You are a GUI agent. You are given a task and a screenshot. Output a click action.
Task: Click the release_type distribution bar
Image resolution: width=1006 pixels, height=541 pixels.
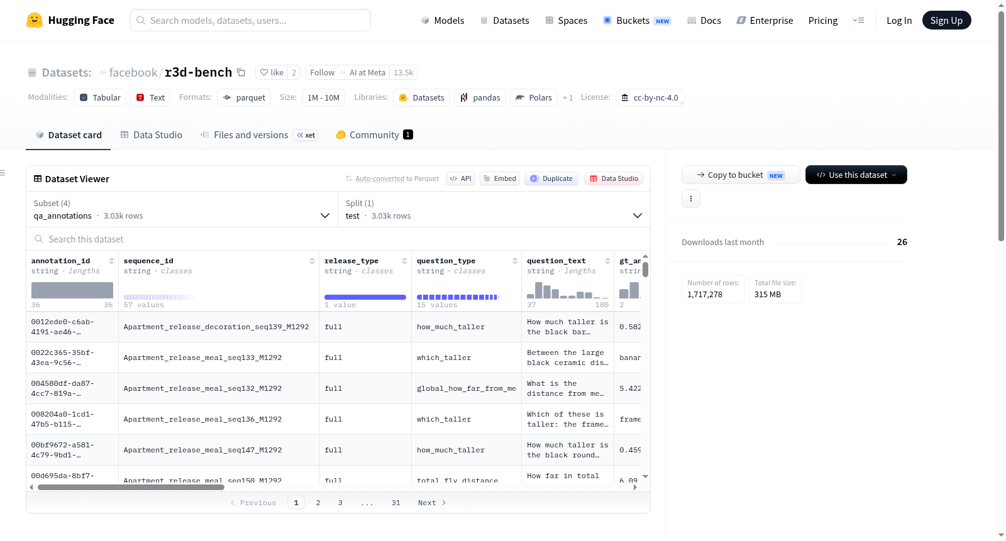pos(365,297)
